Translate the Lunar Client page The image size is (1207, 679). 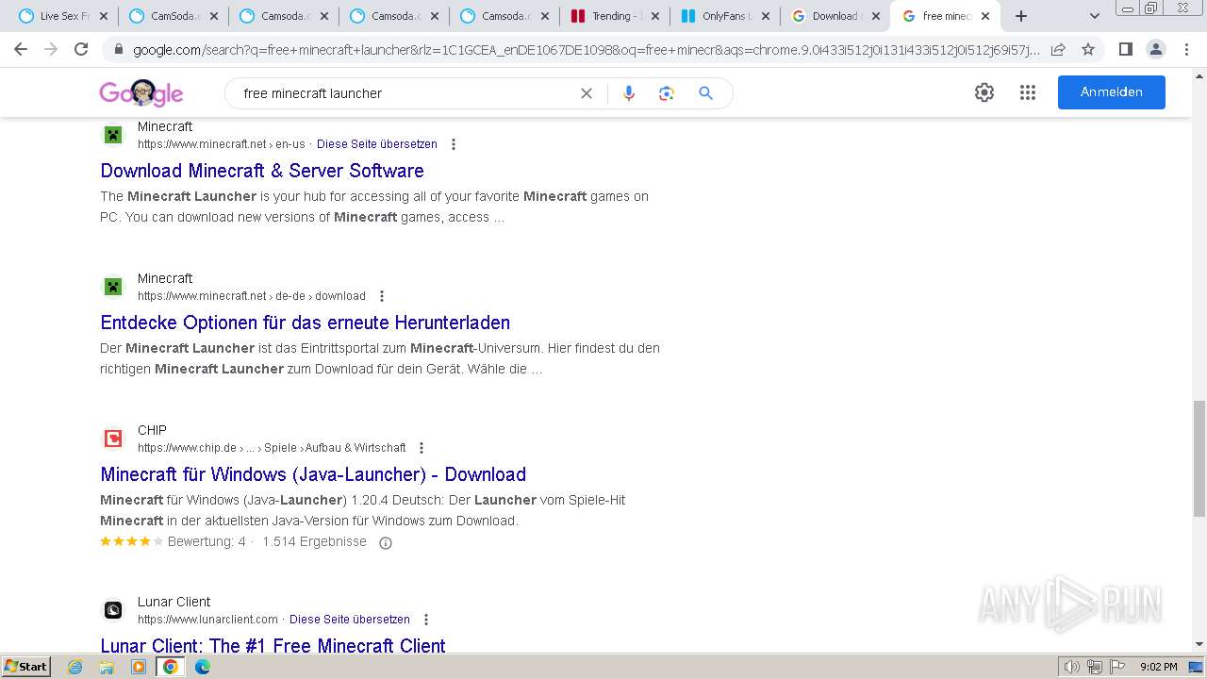point(350,620)
